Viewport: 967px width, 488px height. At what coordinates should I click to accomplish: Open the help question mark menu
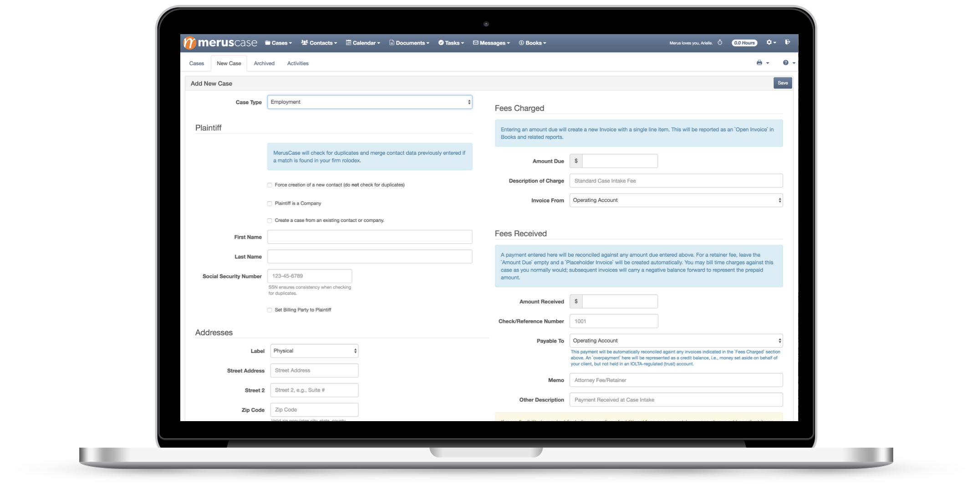point(789,63)
